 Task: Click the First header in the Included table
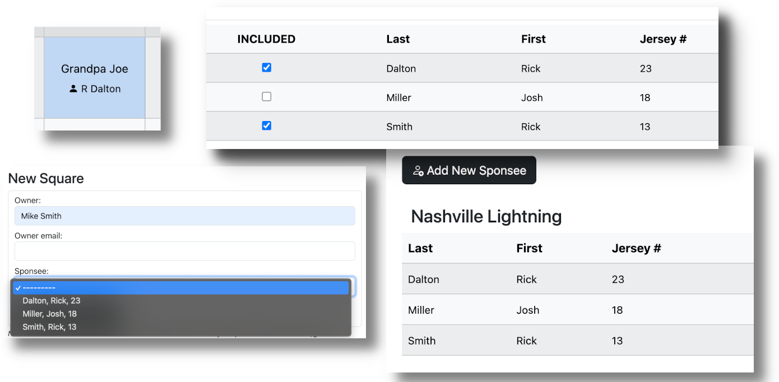tap(533, 39)
